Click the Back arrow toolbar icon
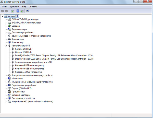 tap(2, 11)
